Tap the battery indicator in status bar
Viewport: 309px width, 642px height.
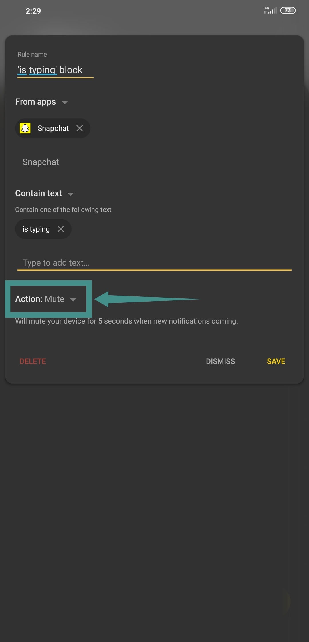coord(288,11)
